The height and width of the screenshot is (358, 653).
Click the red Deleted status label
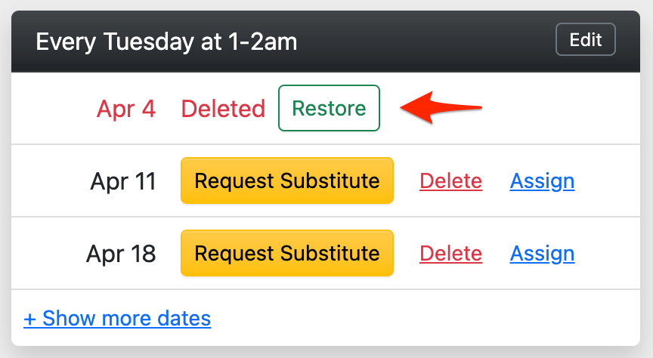click(x=223, y=109)
